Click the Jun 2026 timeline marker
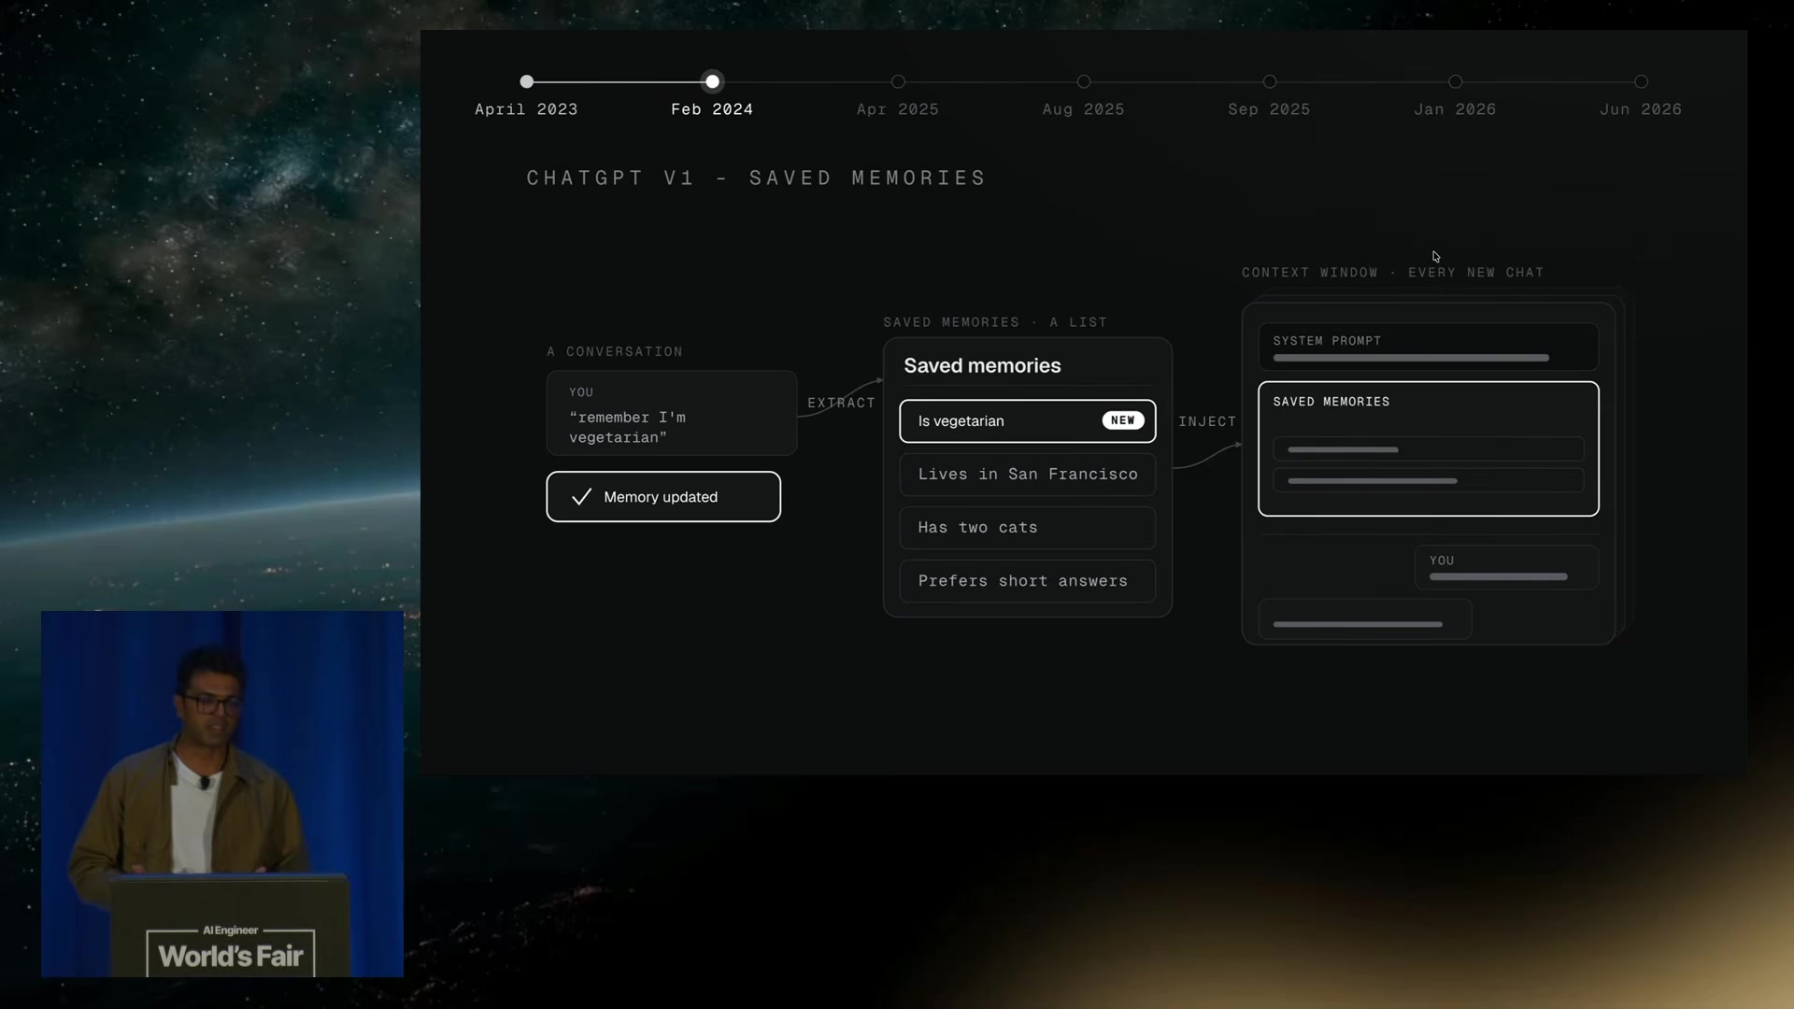 1642,82
